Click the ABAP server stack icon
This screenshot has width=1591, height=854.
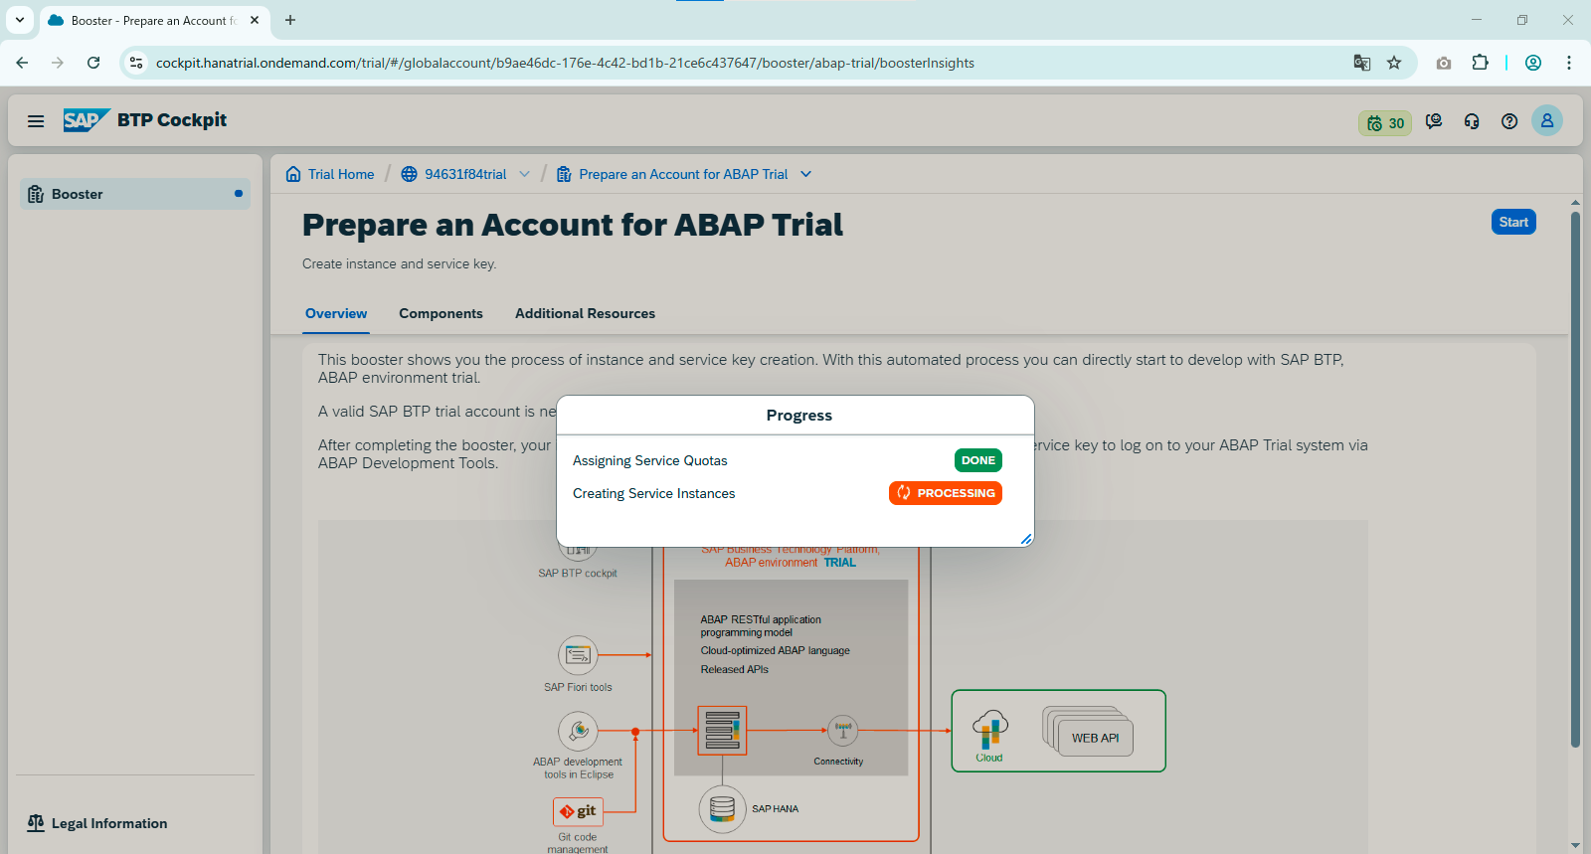tap(722, 731)
